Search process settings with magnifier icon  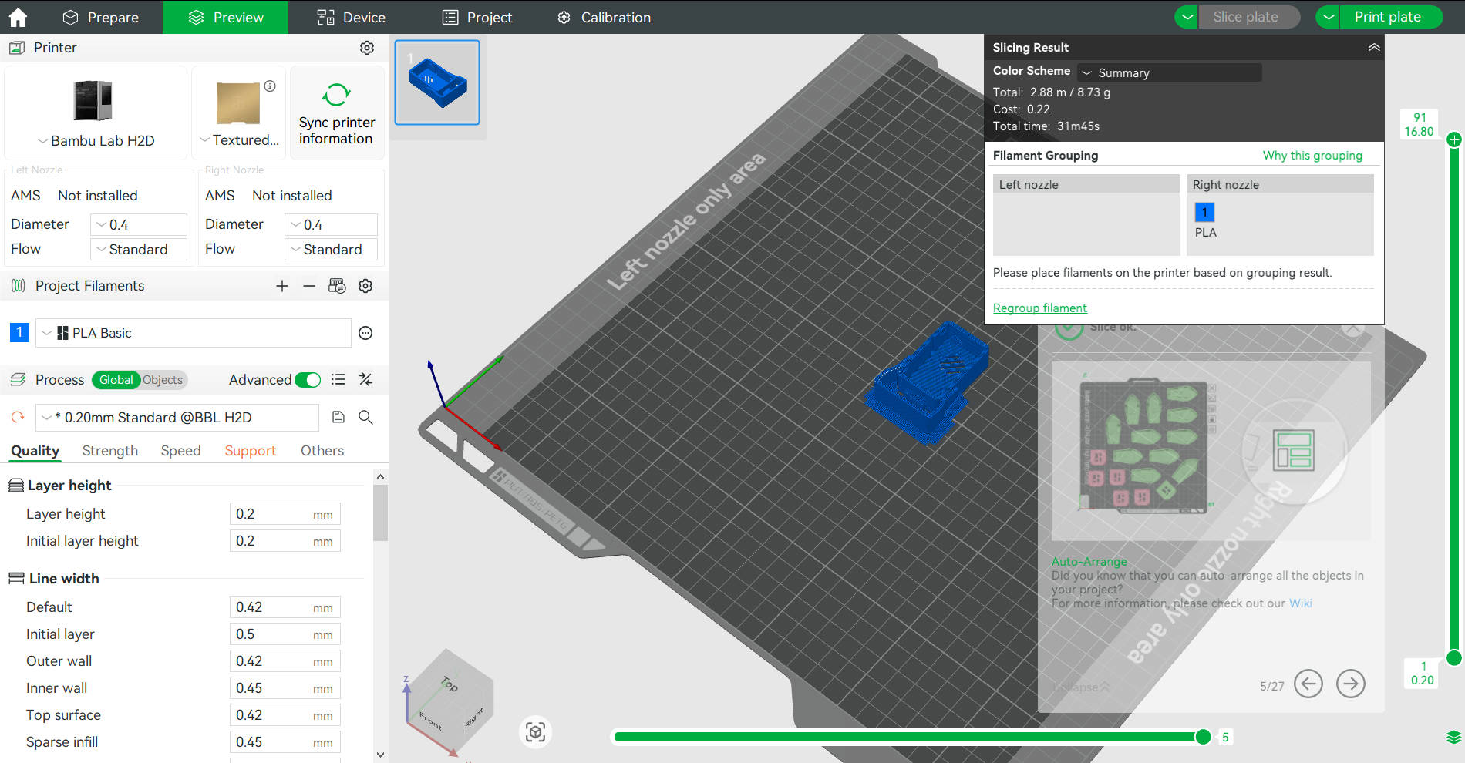tap(365, 417)
